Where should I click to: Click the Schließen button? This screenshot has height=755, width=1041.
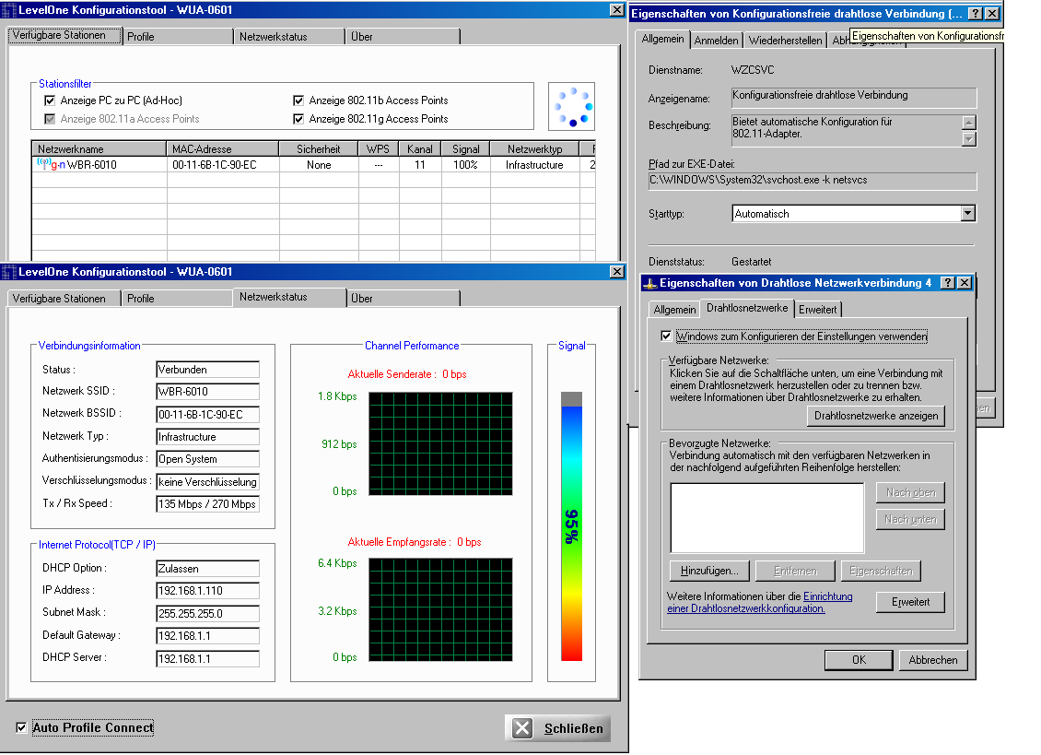click(557, 728)
